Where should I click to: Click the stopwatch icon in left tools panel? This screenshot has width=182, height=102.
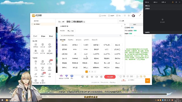point(49,51)
